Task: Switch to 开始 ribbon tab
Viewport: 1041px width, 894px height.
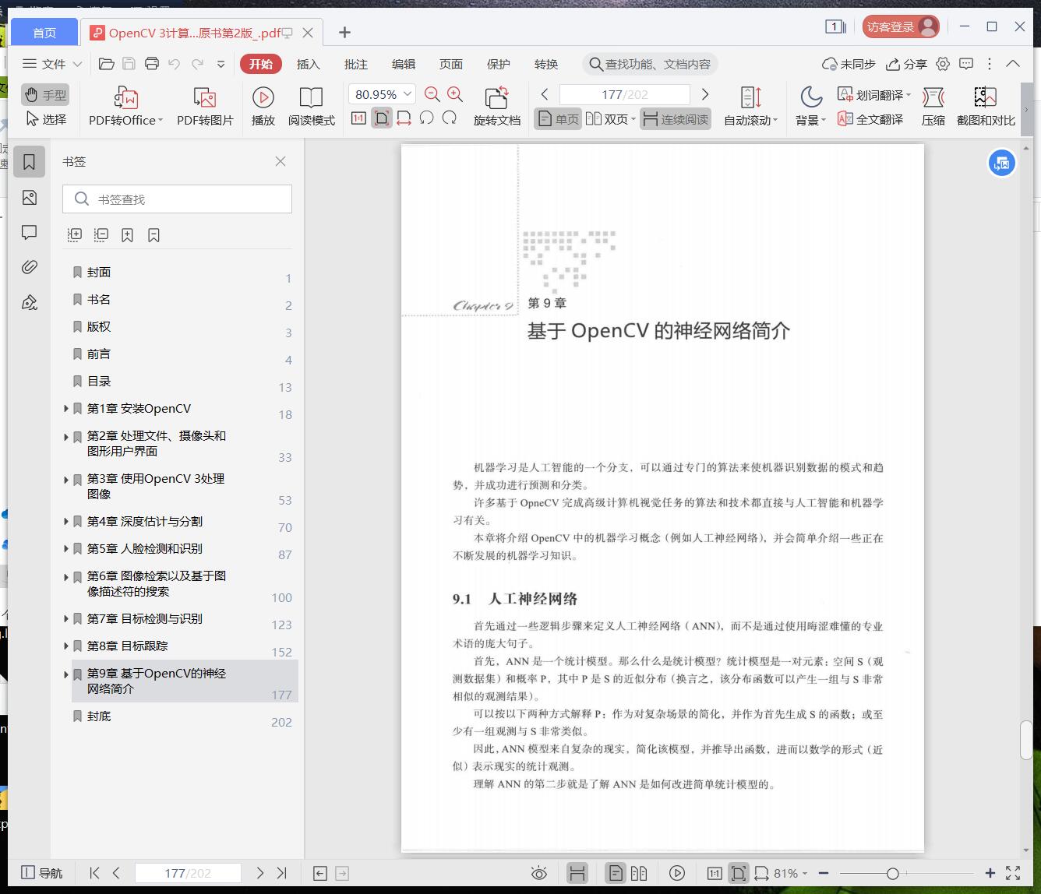Action: coord(261,64)
